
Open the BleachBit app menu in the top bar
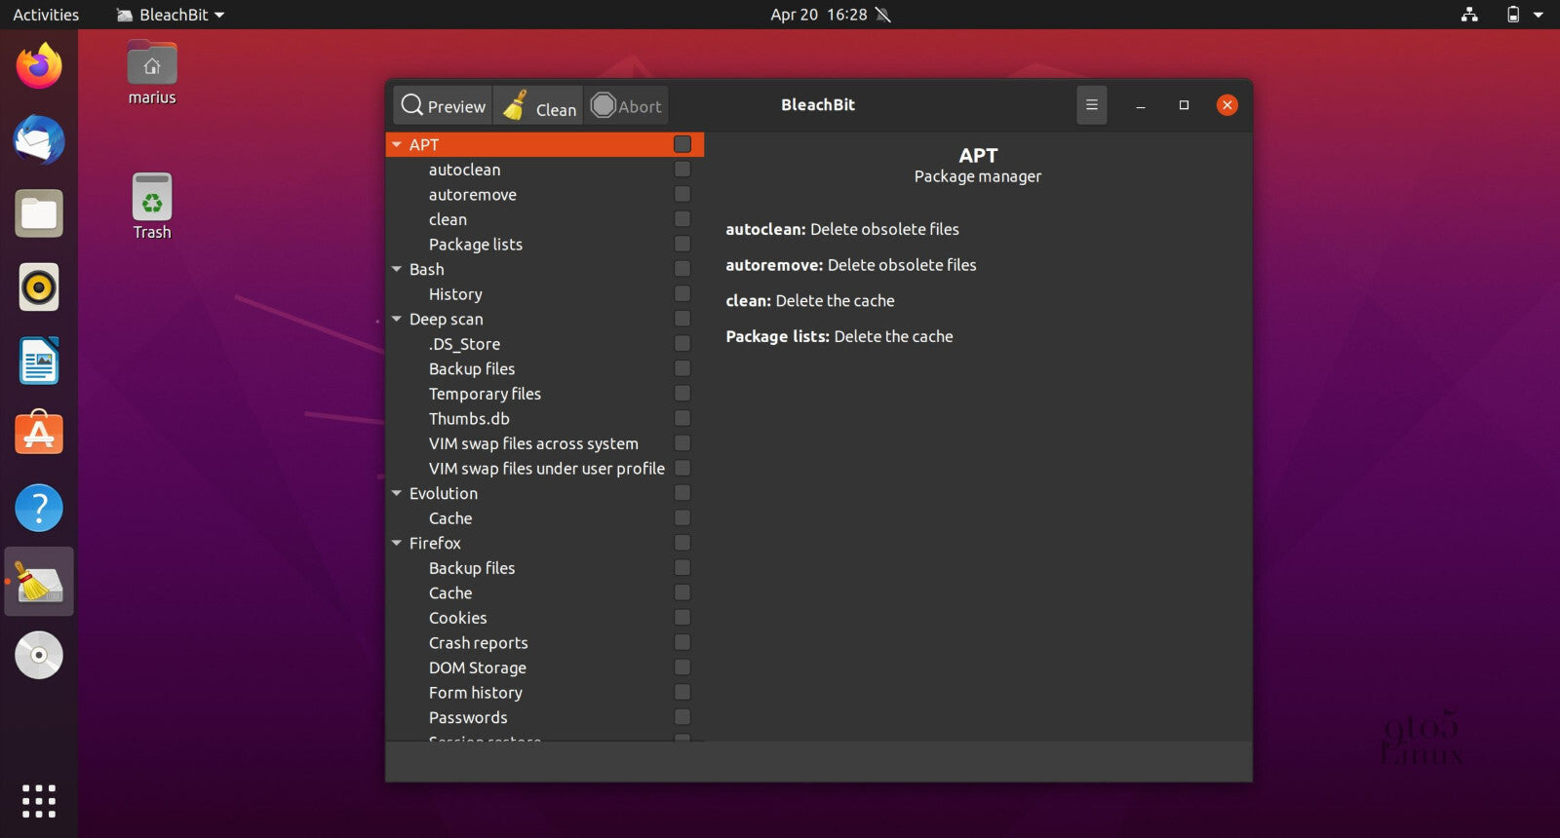click(171, 15)
